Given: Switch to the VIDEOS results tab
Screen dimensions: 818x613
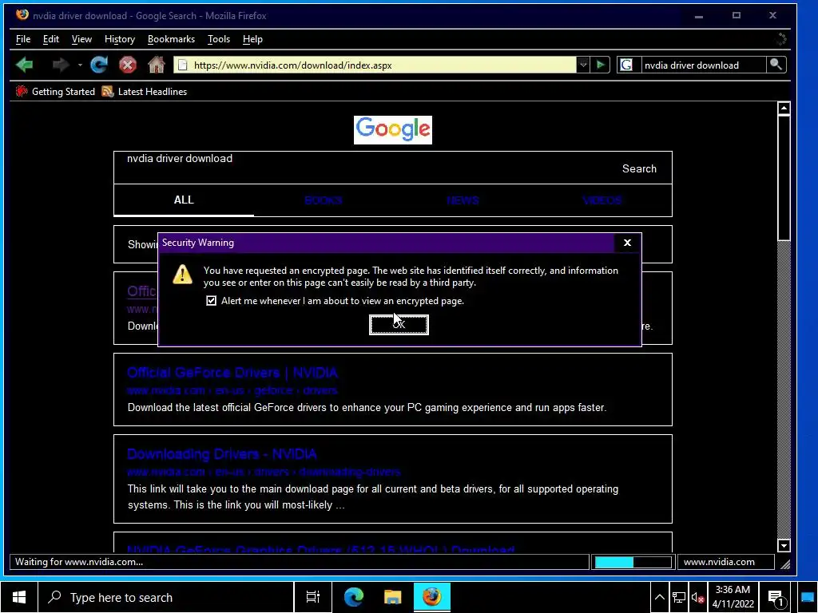Looking at the screenshot, I should point(602,200).
